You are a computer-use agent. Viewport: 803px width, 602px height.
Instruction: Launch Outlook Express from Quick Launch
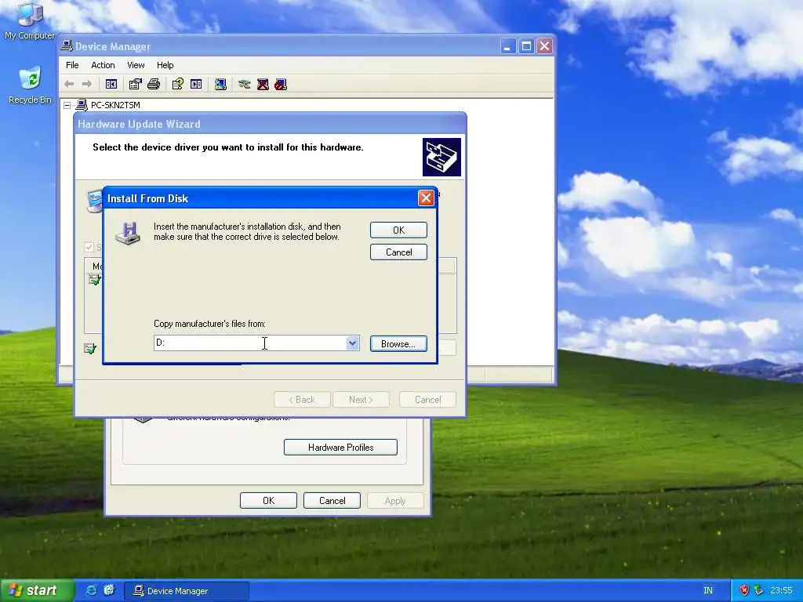(x=110, y=590)
